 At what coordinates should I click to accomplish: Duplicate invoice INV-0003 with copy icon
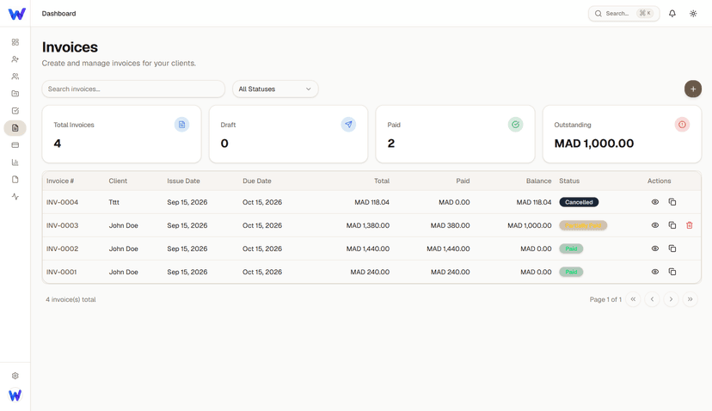tap(672, 225)
